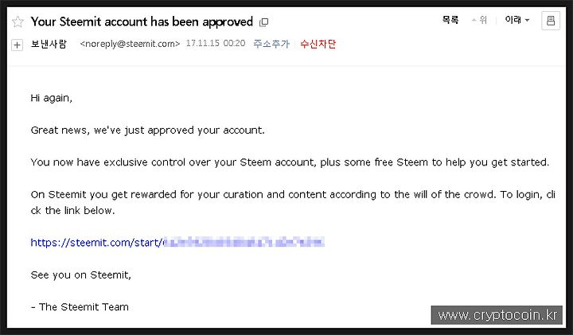This screenshot has height=335, width=573.
Task: Open the email in a new window icon
Action: tap(263, 22)
